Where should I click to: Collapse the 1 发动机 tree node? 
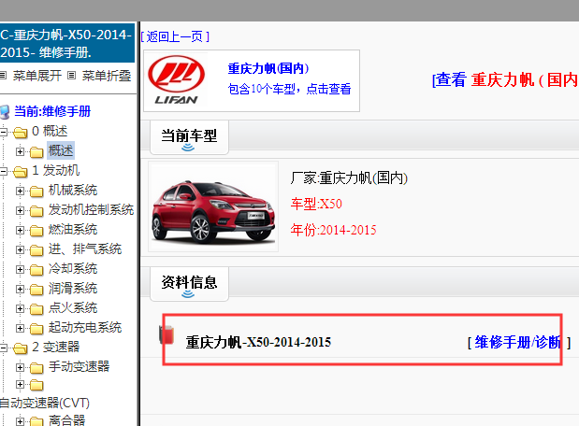pyautogui.click(x=4, y=171)
